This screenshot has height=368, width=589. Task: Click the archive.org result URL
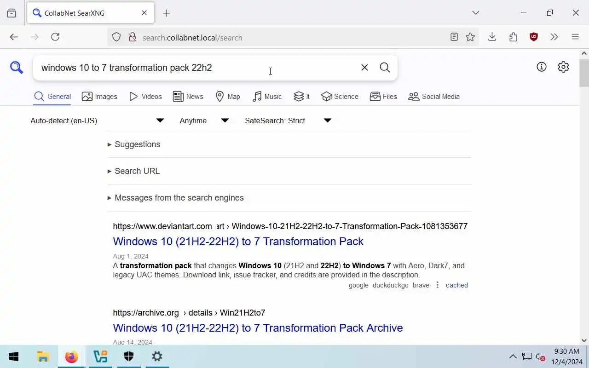(189, 313)
